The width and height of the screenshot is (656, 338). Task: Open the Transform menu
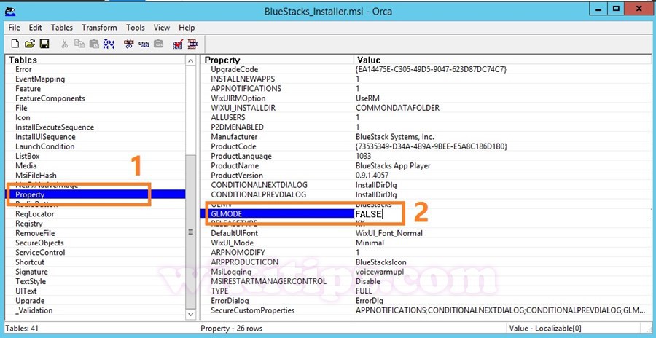[x=100, y=28]
